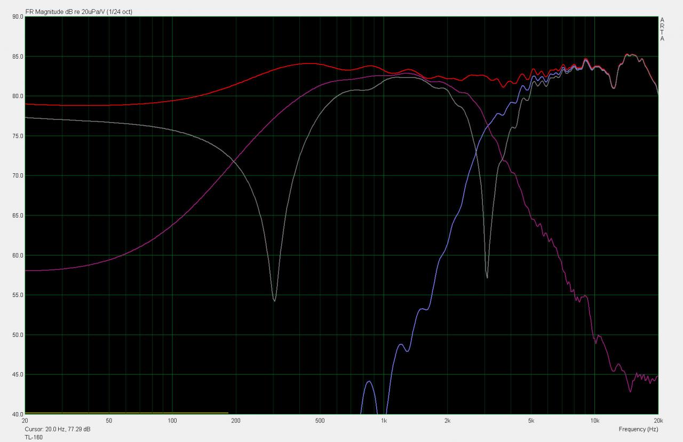Image resolution: width=683 pixels, height=442 pixels.
Task: Click the 1k label on the frequency axis
Action: point(384,421)
